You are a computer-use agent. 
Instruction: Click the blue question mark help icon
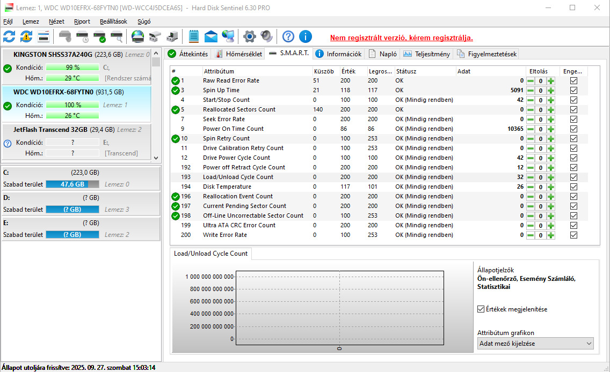pyautogui.click(x=288, y=36)
